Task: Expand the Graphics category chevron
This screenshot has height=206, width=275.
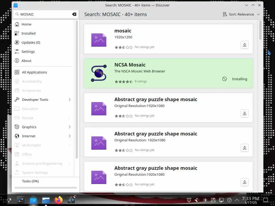Action: (70, 127)
